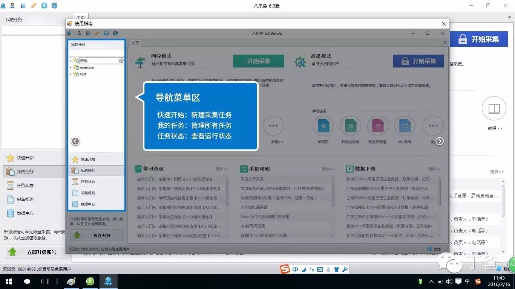515x289 pixels.
Task: Click 我的任务 in the guide's navigation panel
Action: (x=97, y=170)
